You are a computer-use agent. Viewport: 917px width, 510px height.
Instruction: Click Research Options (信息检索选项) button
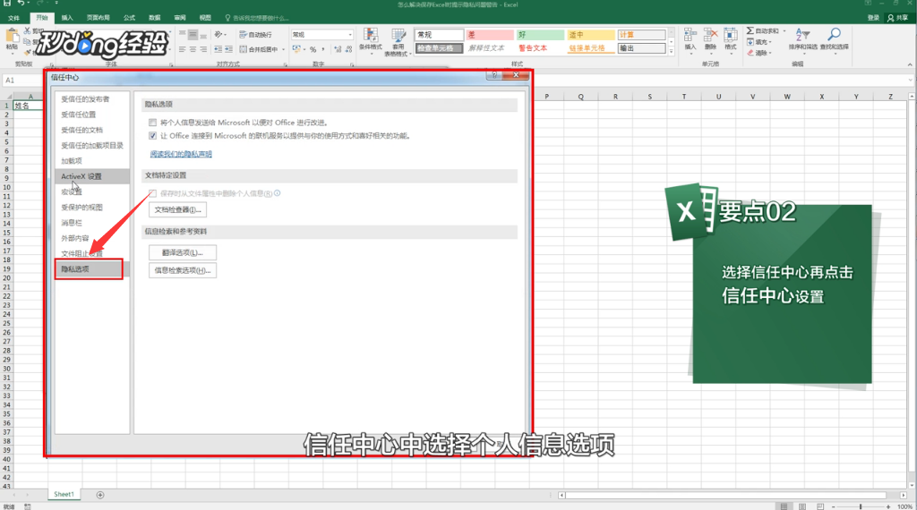[183, 270]
